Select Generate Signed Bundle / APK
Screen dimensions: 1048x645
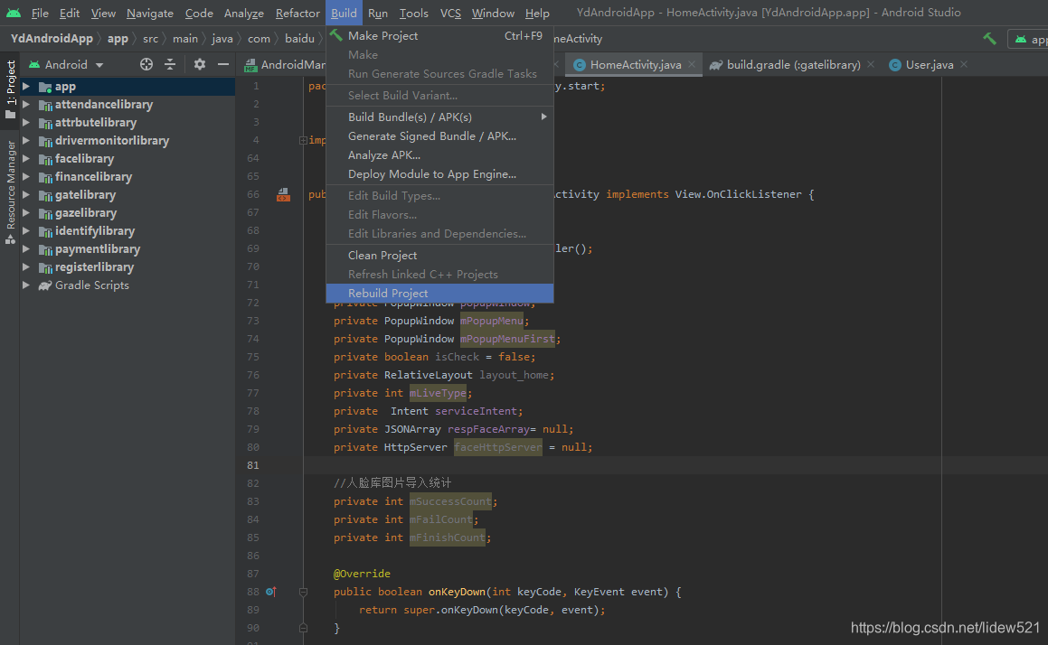(x=439, y=136)
